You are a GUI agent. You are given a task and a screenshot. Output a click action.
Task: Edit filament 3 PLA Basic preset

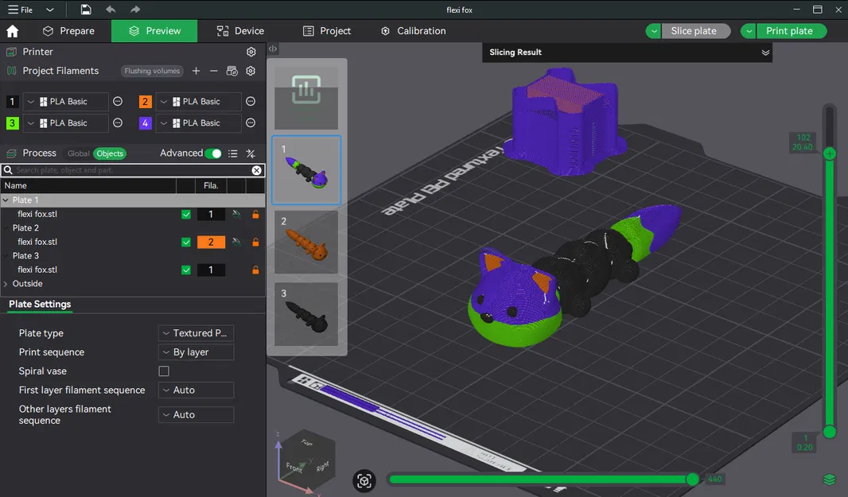pos(118,122)
